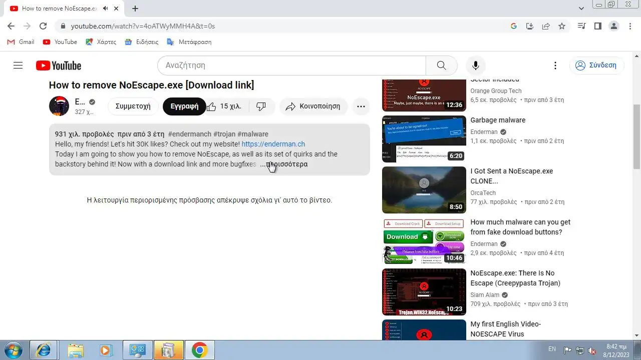Switch to Chrome in the taskbar

tap(200, 350)
